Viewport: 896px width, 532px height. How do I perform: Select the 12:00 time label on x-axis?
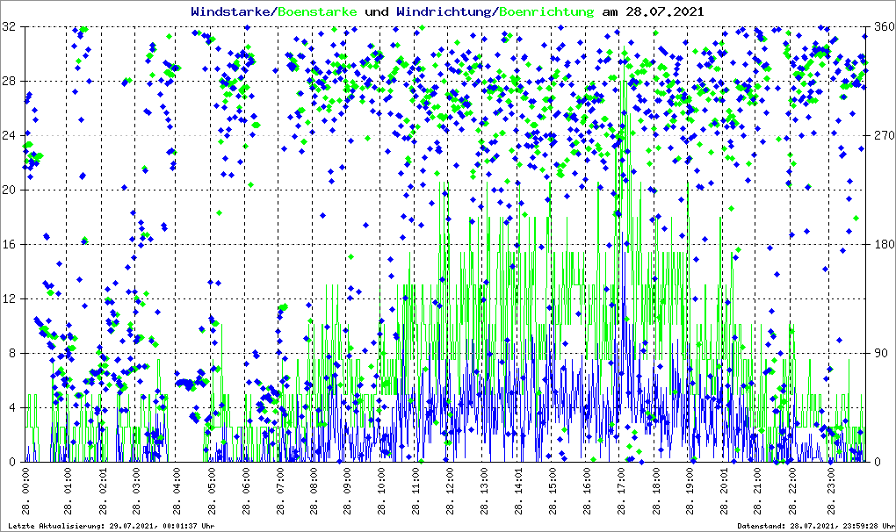point(452,493)
